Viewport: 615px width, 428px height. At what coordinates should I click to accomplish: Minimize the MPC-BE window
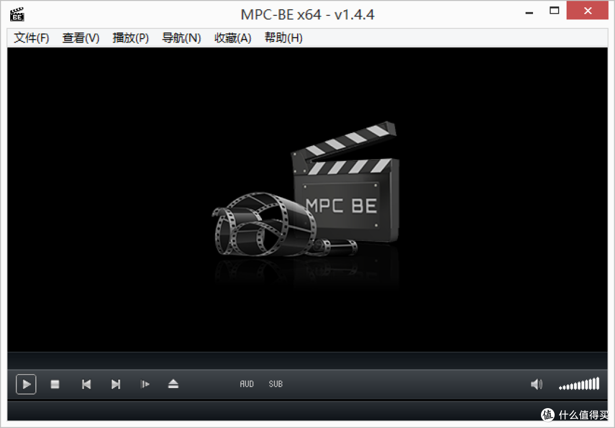pyautogui.click(x=529, y=13)
